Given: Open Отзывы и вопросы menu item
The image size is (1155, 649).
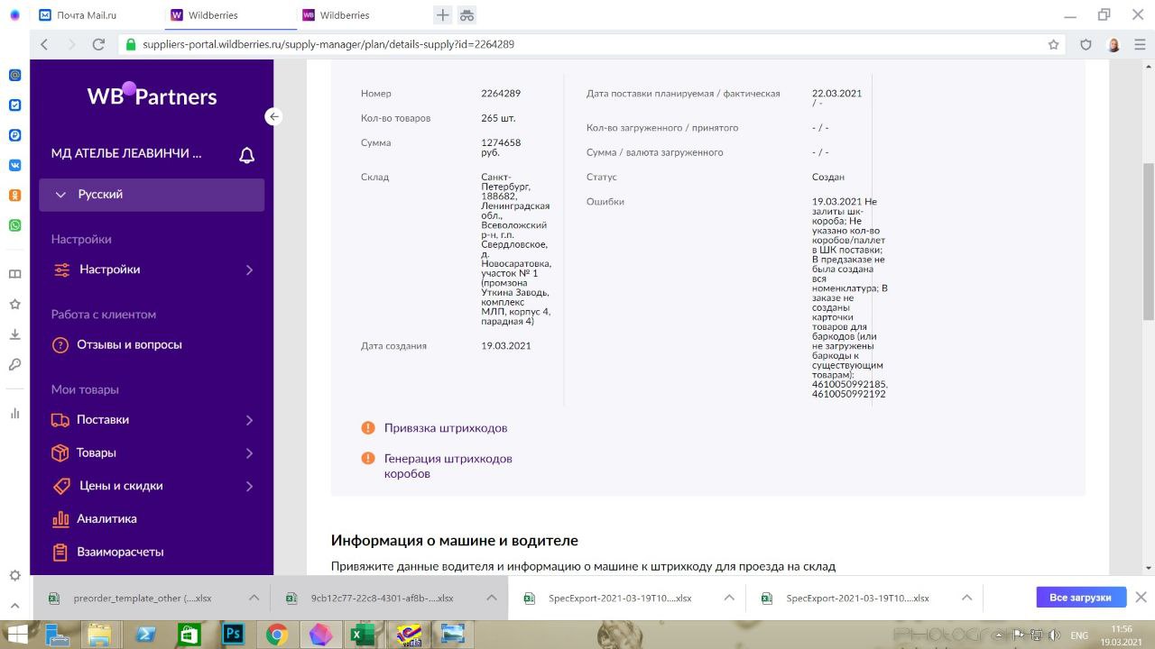Looking at the screenshot, I should pos(129,344).
